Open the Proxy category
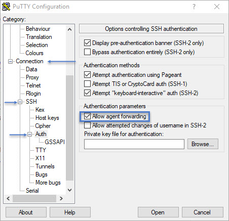 [x=32, y=77]
